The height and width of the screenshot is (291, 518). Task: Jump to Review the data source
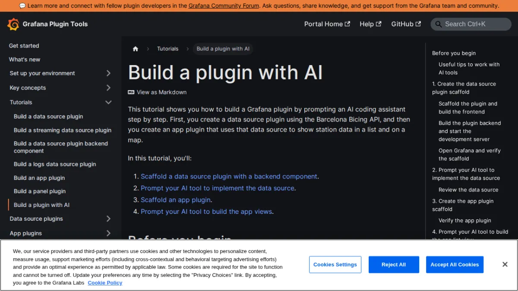pyautogui.click(x=468, y=190)
